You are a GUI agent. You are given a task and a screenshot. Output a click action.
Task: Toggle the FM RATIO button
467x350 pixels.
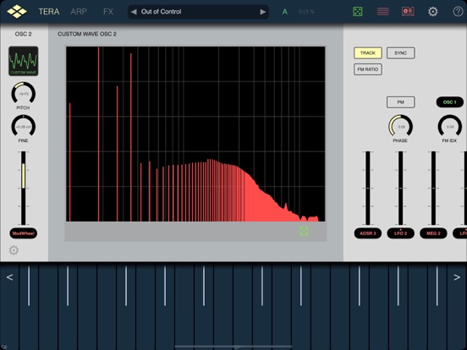pyautogui.click(x=368, y=69)
